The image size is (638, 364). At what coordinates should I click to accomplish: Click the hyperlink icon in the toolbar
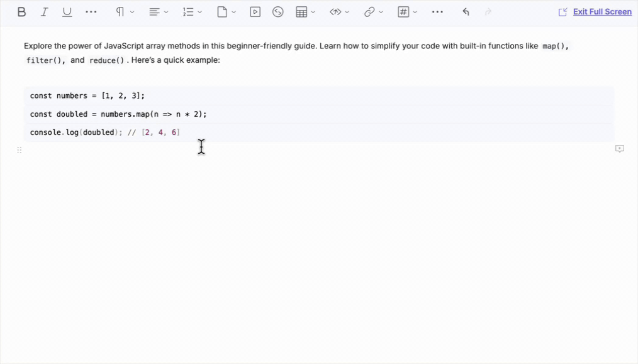click(x=370, y=11)
